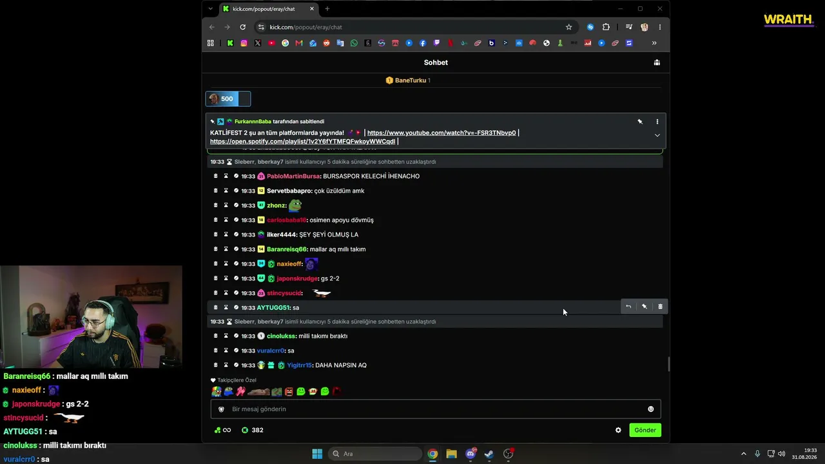Screen dimensions: 825x464
Task: Timeout japonskrudge using the hourglass icon
Action: 226,278
